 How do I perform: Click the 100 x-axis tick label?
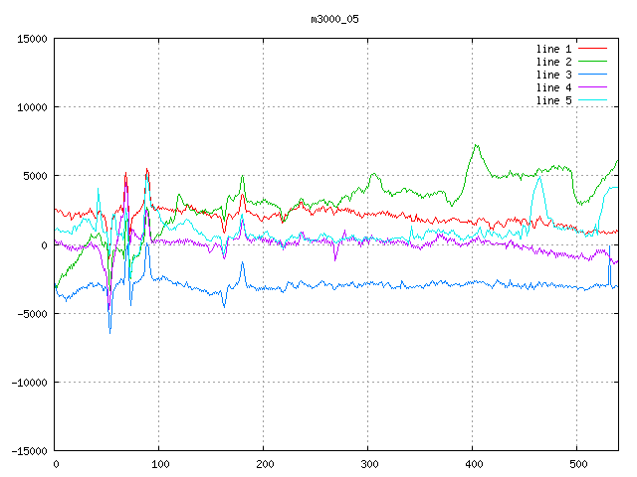click(x=159, y=464)
